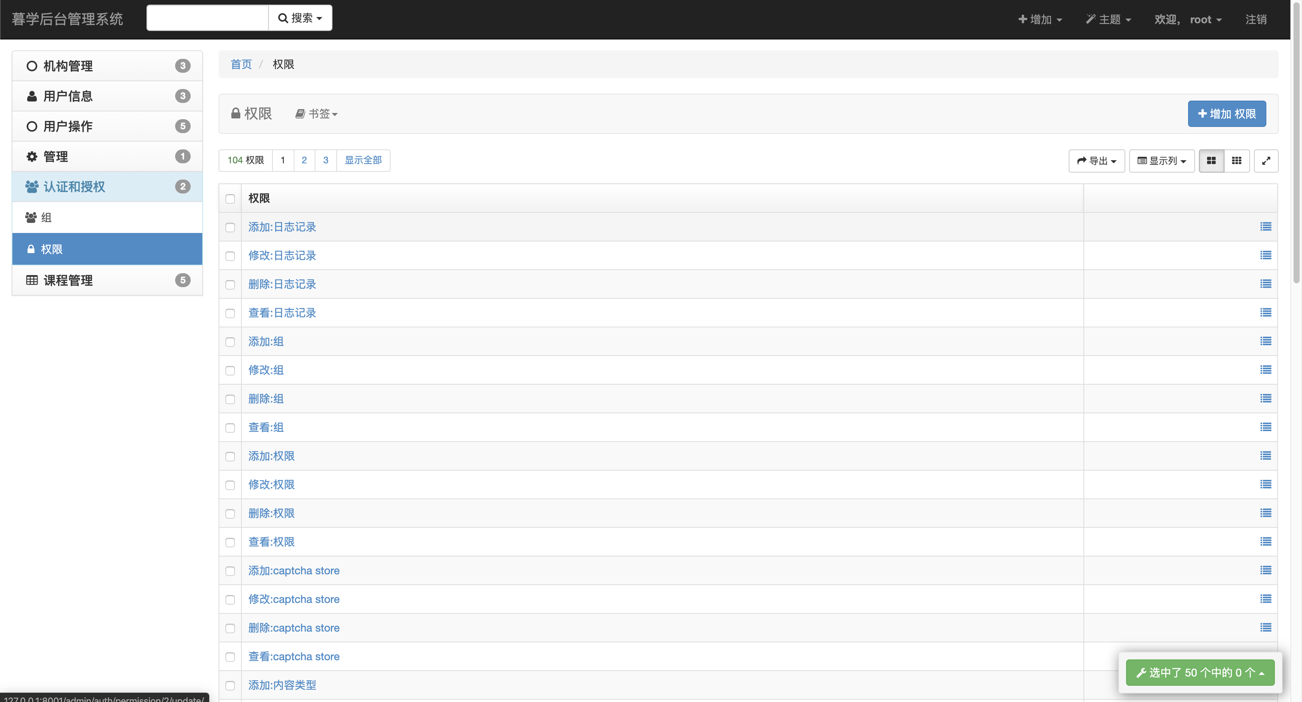Check the box for 删除:日志记录
Image resolution: width=1302 pixels, height=702 pixels.
230,285
